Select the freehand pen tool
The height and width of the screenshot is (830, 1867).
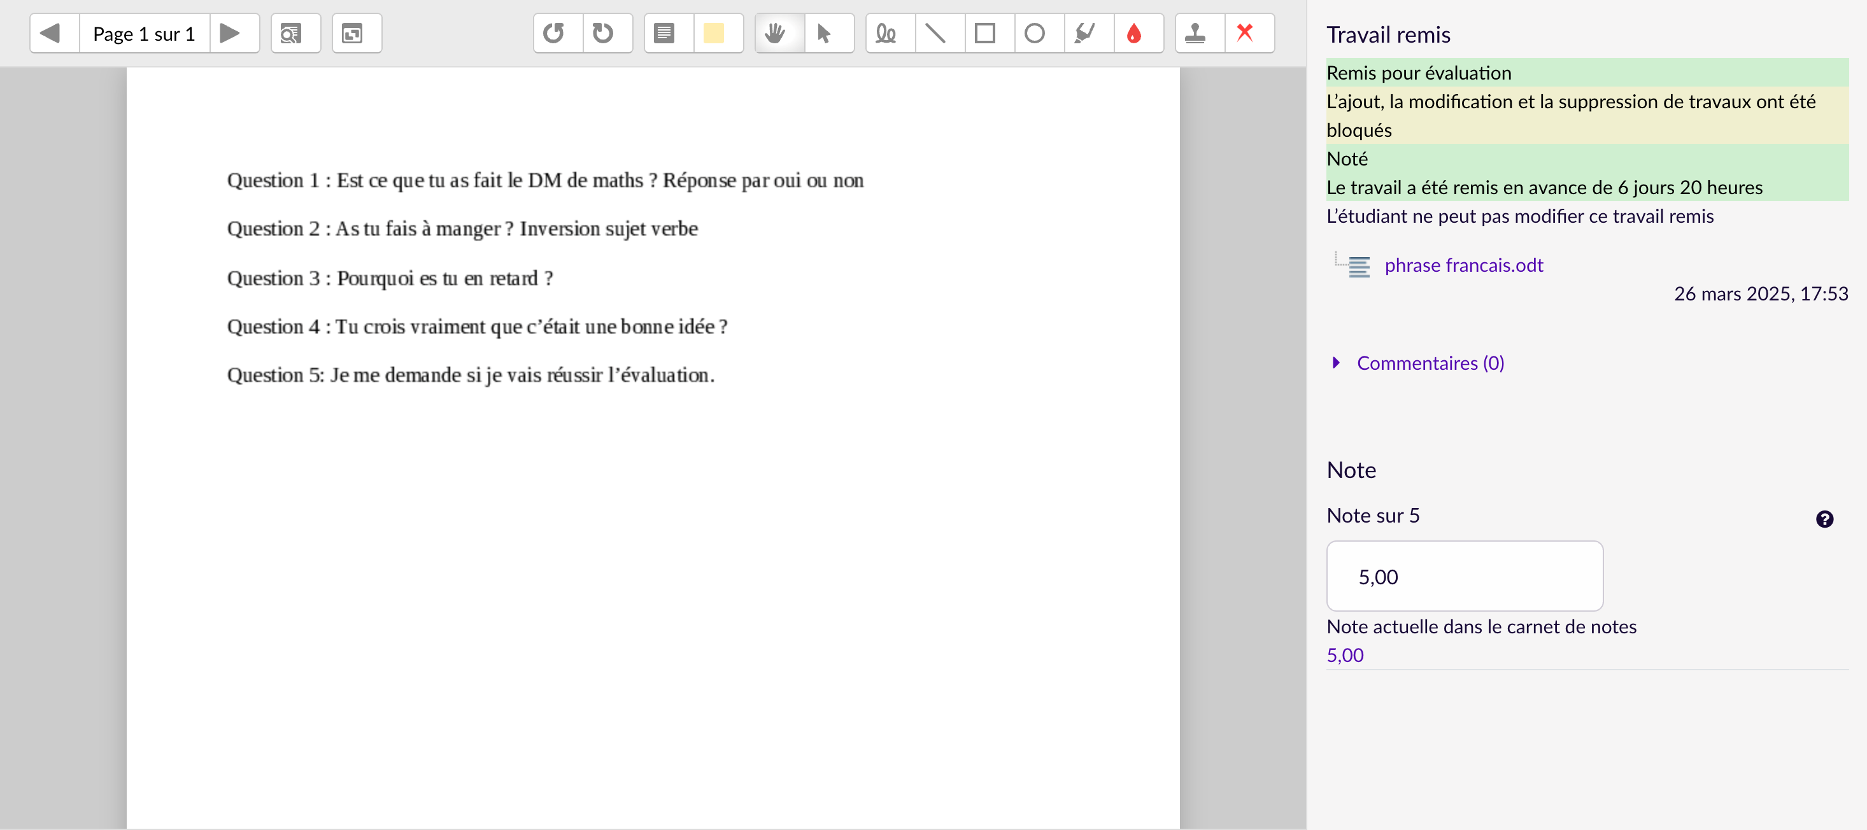(886, 33)
